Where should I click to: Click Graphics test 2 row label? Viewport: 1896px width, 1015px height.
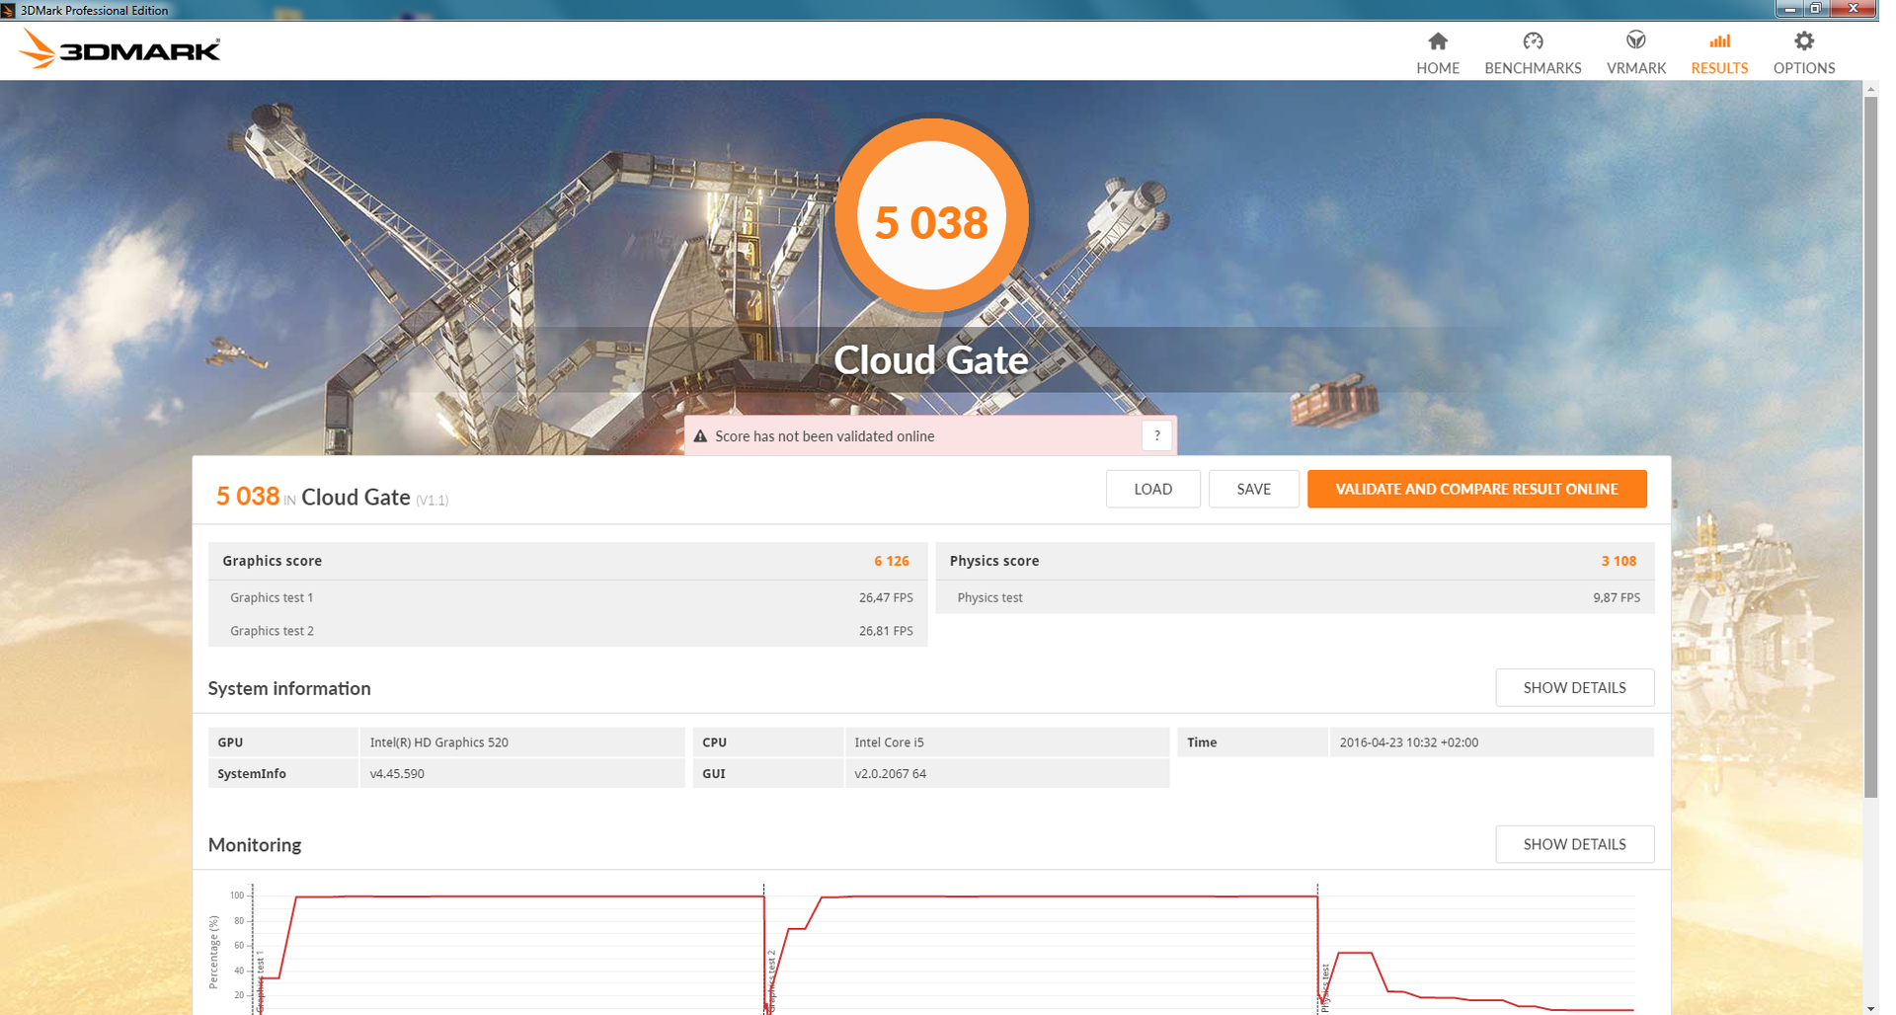point(272,631)
